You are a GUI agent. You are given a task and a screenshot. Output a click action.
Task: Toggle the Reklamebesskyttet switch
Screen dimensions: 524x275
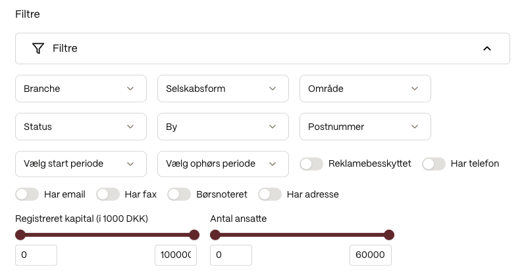pyautogui.click(x=311, y=164)
